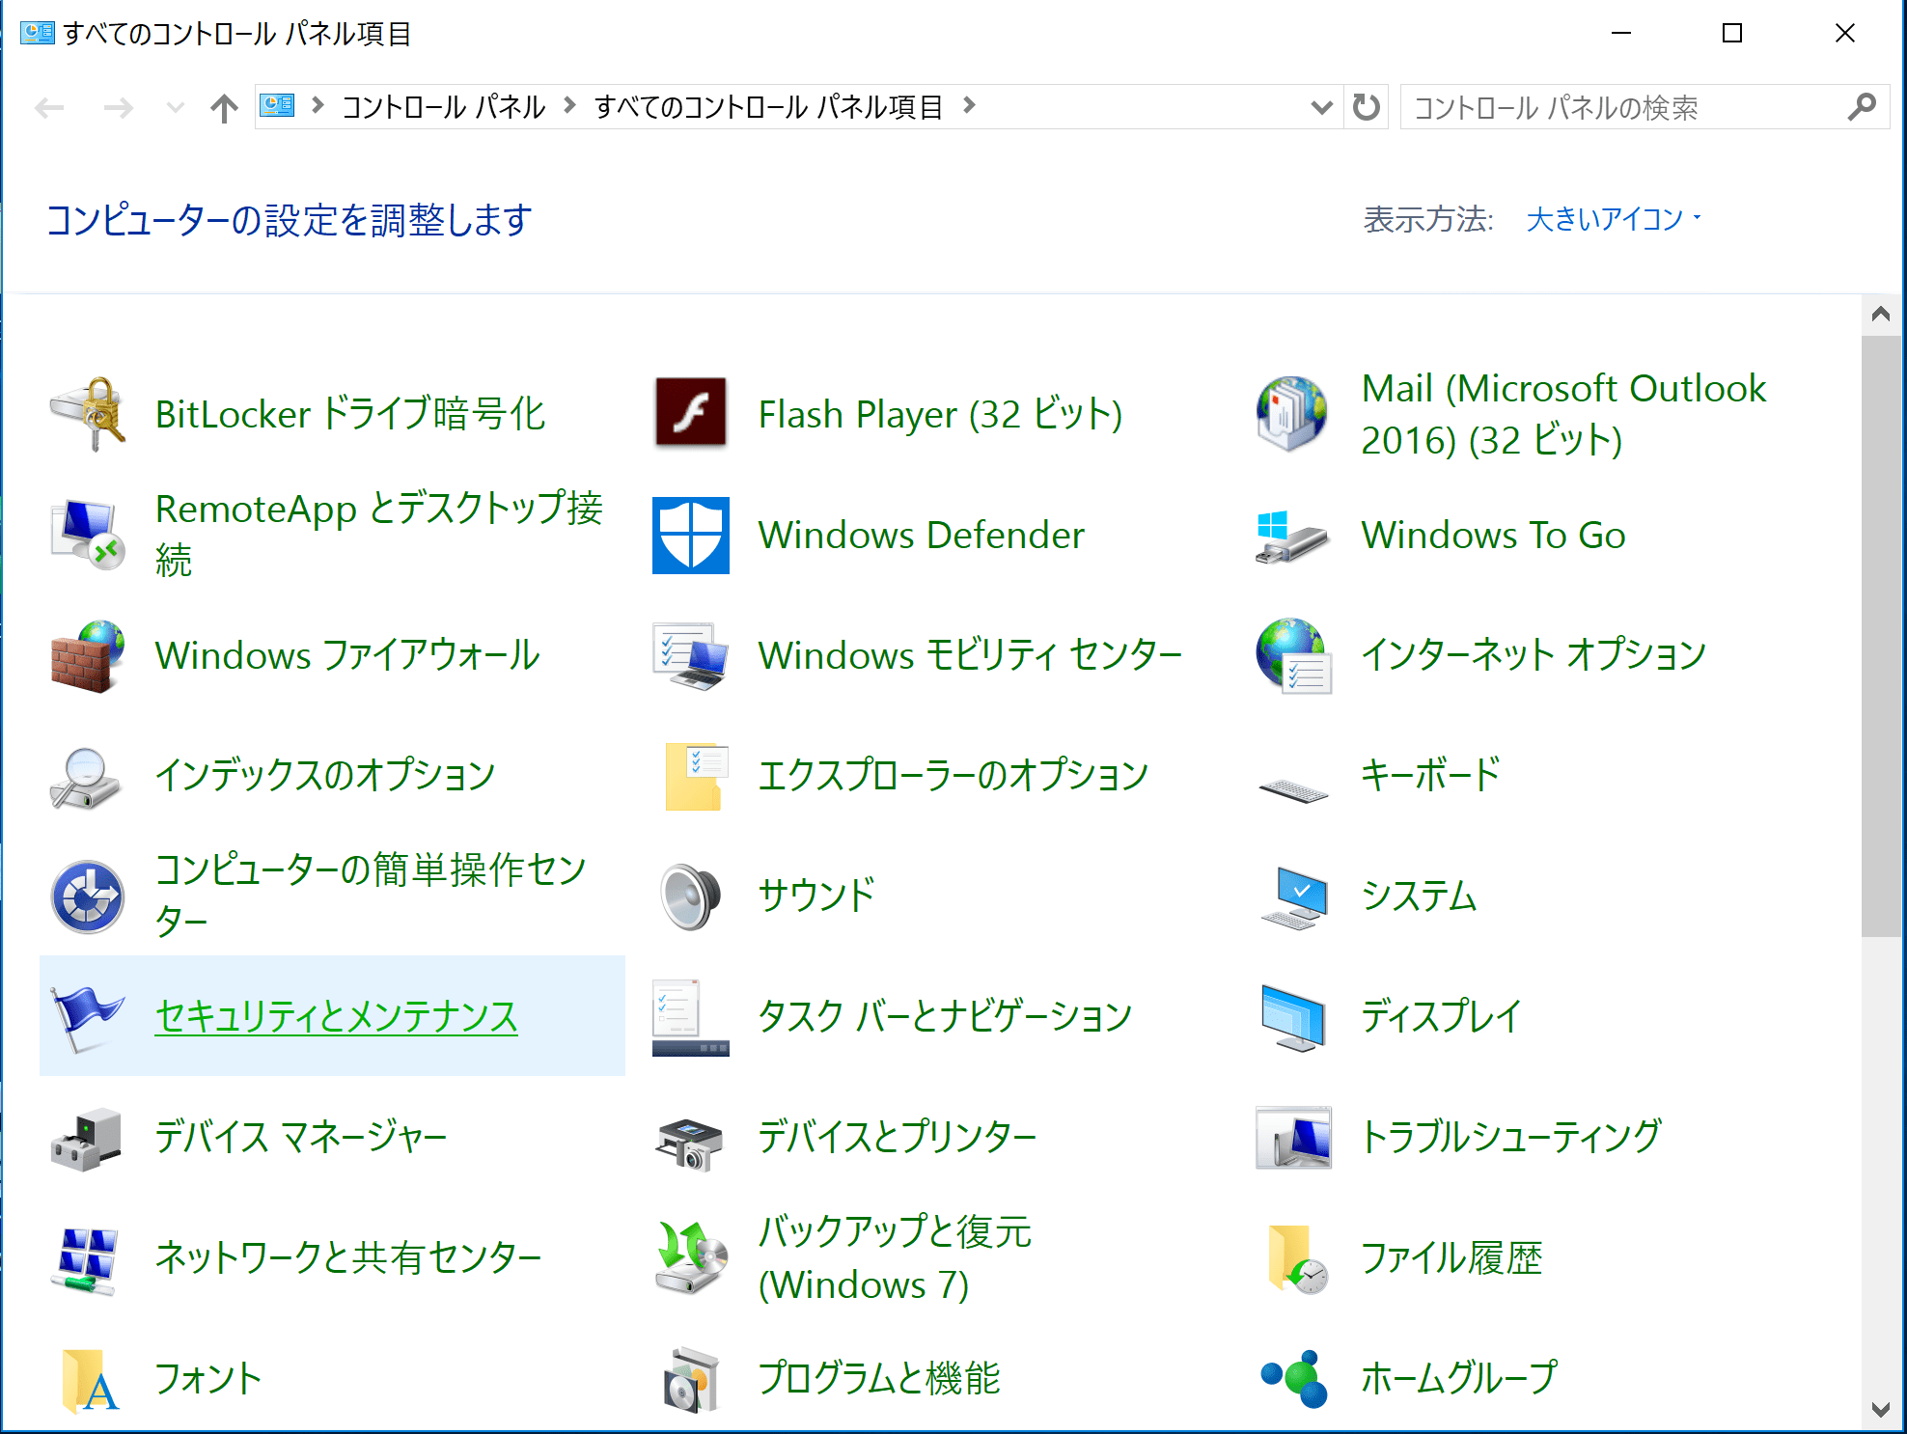
Task: Open the 大きいアイコン view mode dropdown
Action: [x=1613, y=220]
